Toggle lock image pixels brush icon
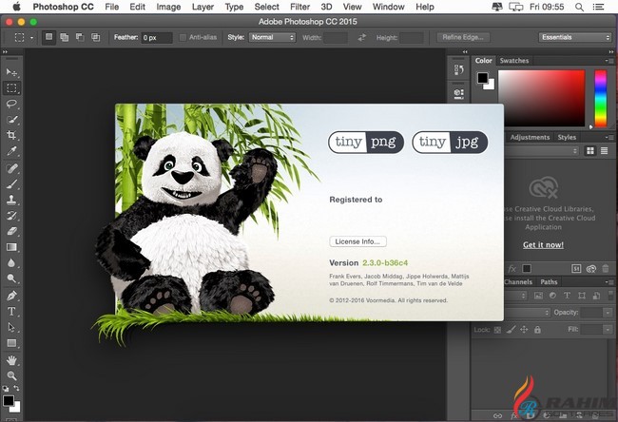Image resolution: width=618 pixels, height=422 pixels. (511, 330)
